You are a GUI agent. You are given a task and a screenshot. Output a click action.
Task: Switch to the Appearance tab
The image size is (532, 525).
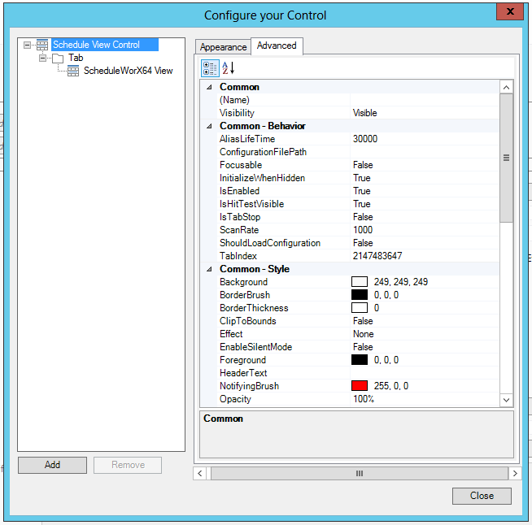[x=223, y=47]
